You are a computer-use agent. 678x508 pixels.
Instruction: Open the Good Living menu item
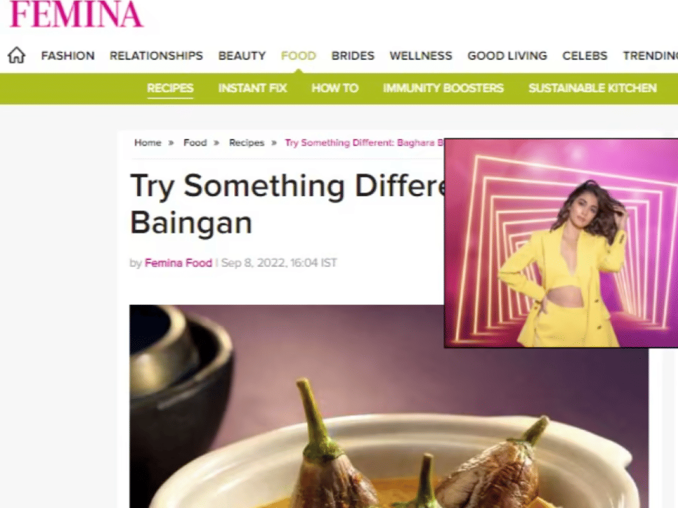pos(507,56)
